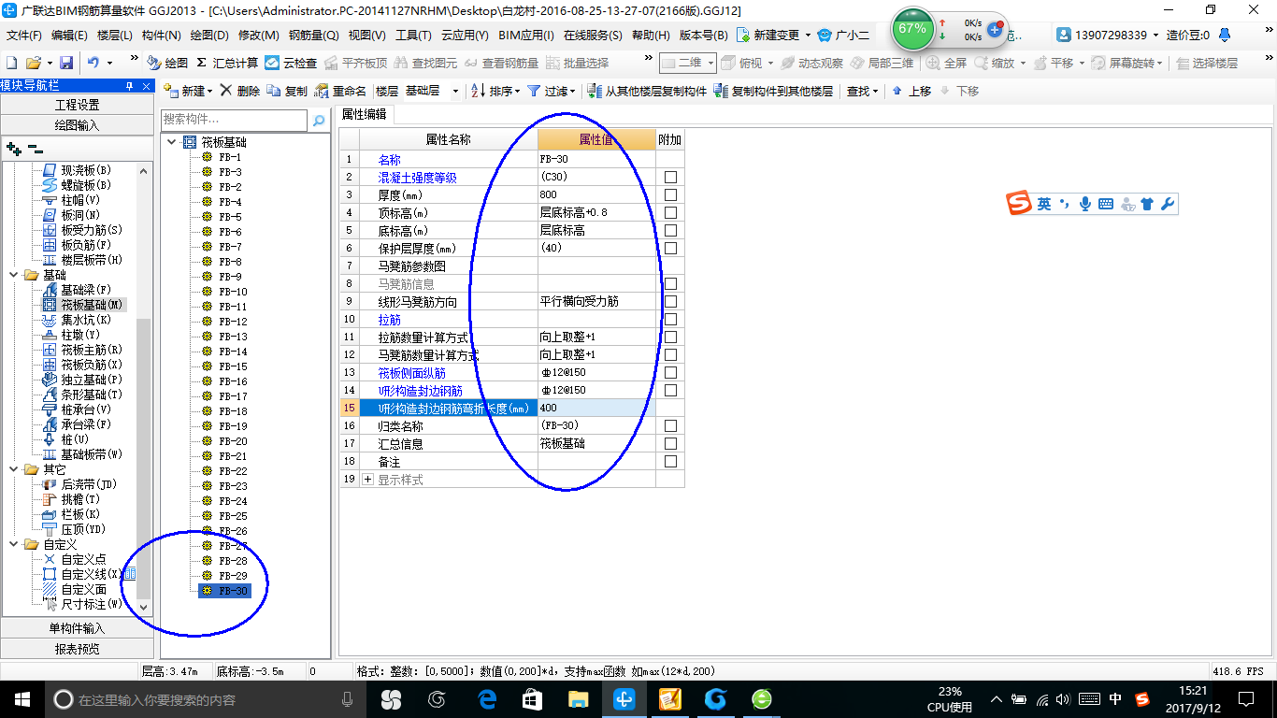
Task: Open the 云应用(Y) menu
Action: tap(465, 35)
